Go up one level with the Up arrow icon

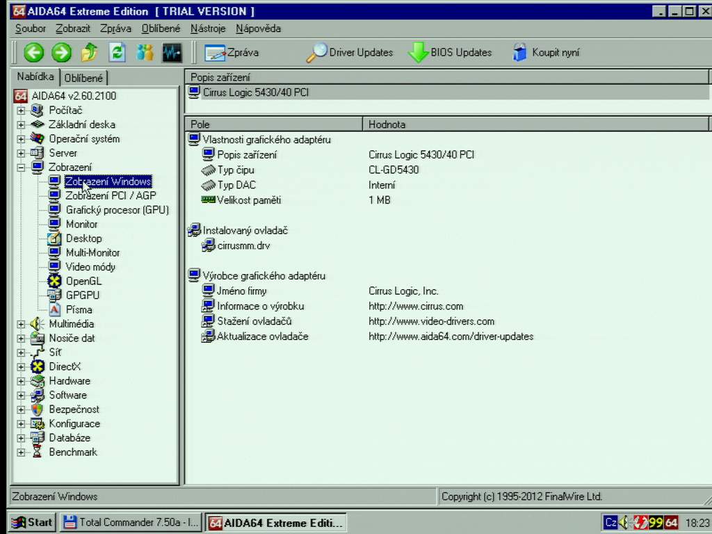90,53
